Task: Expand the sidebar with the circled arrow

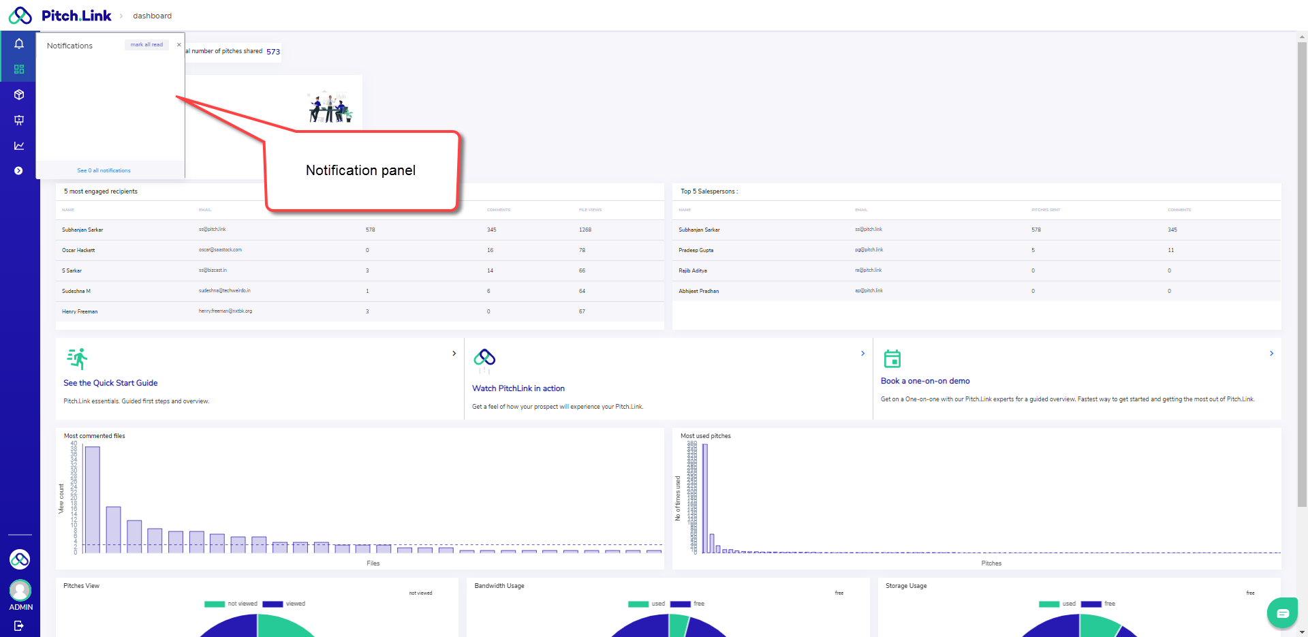Action: (19, 171)
